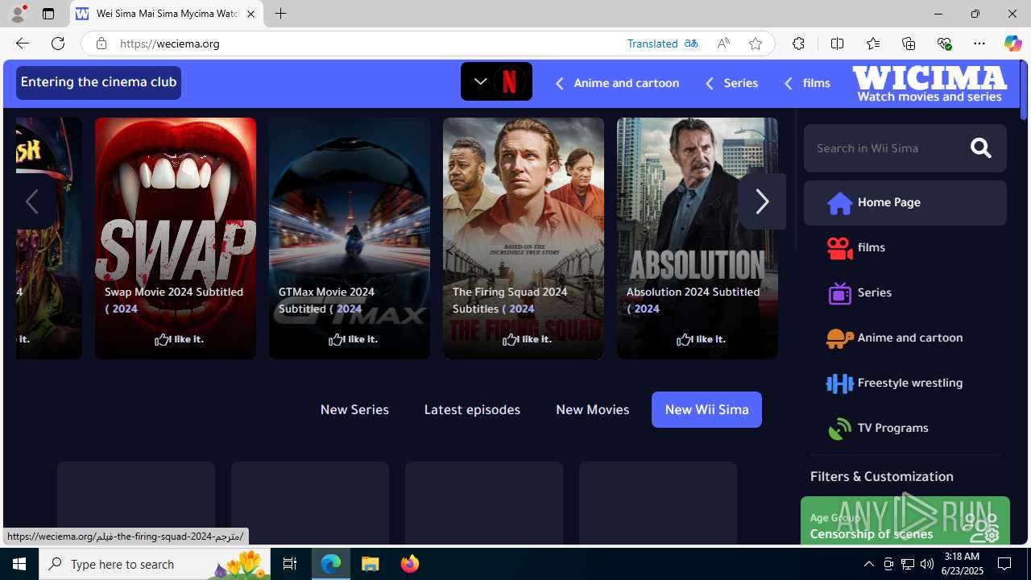Screen dimensions: 1031x580
Task: Open Collections icon in toolbar
Action: tap(908, 43)
